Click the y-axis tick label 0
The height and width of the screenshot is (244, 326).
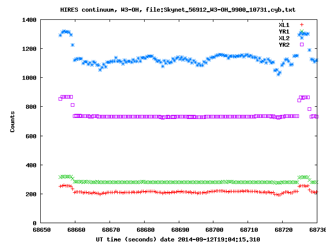pyautogui.click(x=35, y=223)
